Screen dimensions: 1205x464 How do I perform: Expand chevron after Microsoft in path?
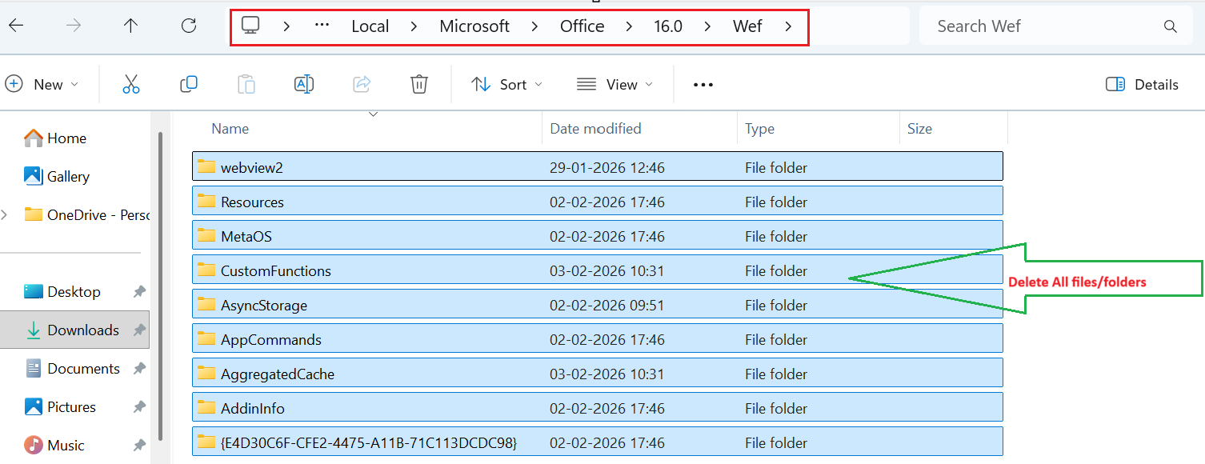pyautogui.click(x=534, y=26)
